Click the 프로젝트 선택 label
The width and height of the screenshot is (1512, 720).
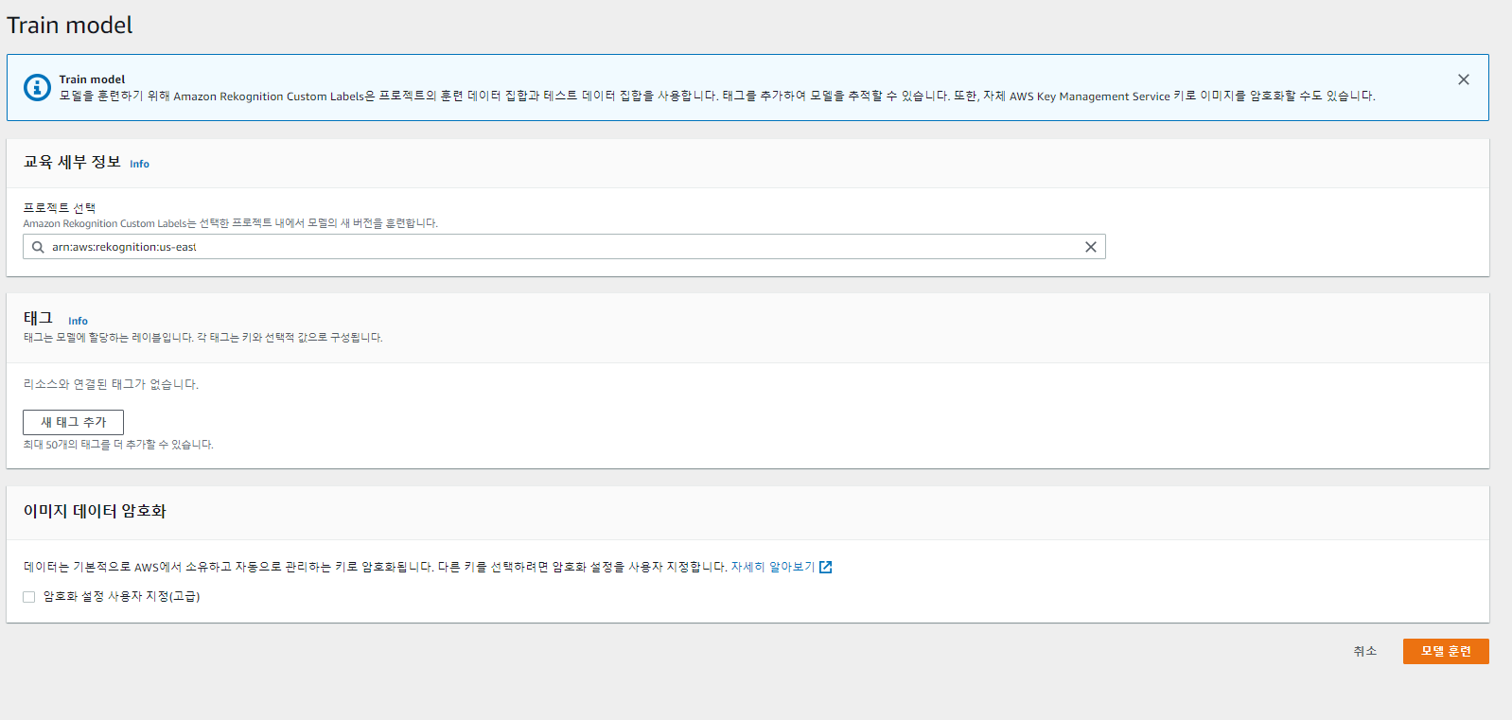(60, 208)
